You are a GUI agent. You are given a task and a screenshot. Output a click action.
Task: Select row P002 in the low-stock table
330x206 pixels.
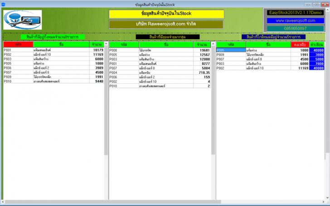270,68
